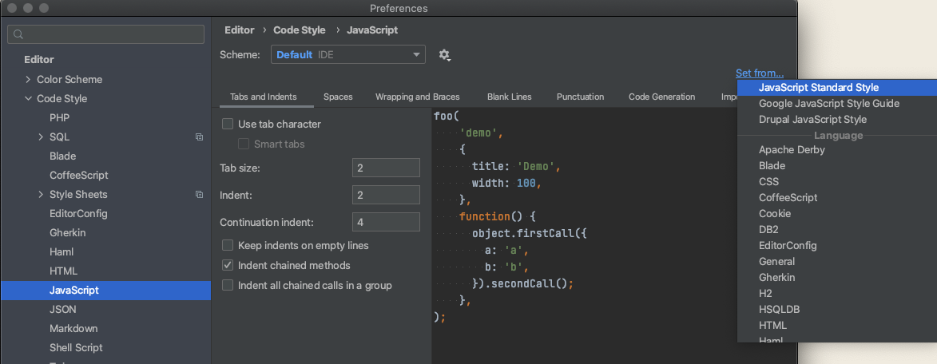Collapse the Code Style tree node

[x=28, y=99]
